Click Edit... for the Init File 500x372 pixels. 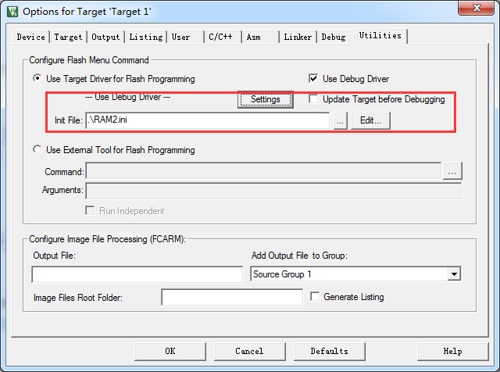pyautogui.click(x=370, y=120)
